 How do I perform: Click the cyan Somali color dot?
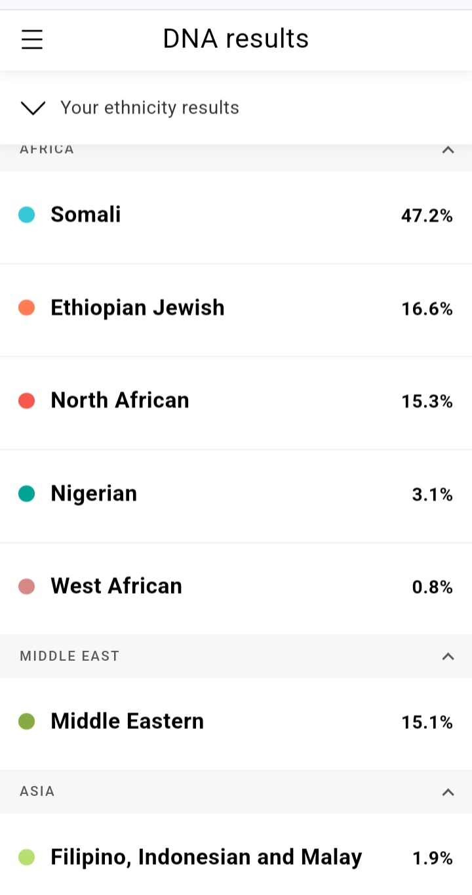(27, 215)
